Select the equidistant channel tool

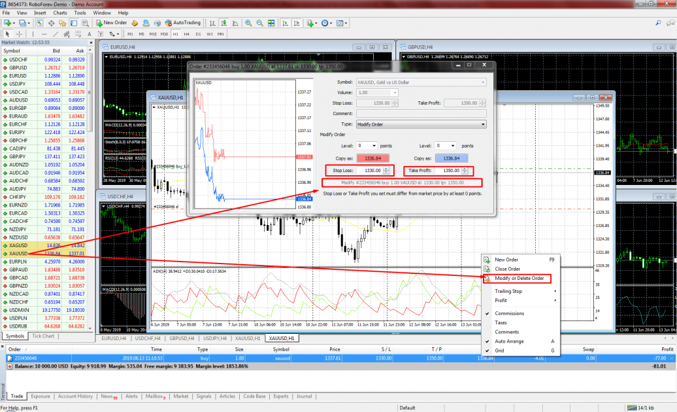point(67,34)
